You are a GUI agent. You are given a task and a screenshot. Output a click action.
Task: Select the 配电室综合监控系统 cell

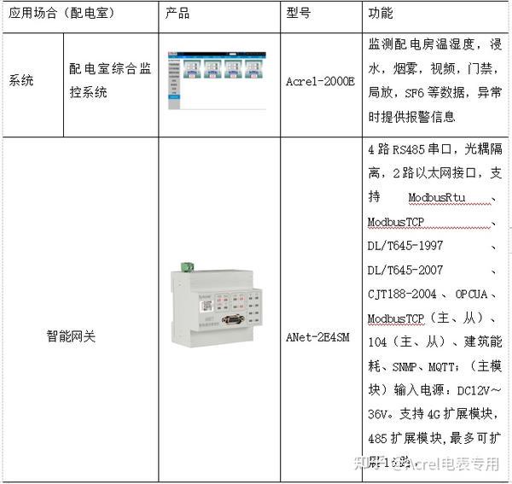(111, 85)
